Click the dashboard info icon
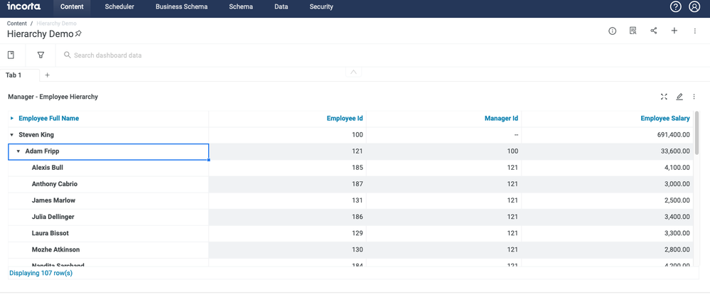Image resolution: width=710 pixels, height=302 pixels. pyautogui.click(x=612, y=31)
